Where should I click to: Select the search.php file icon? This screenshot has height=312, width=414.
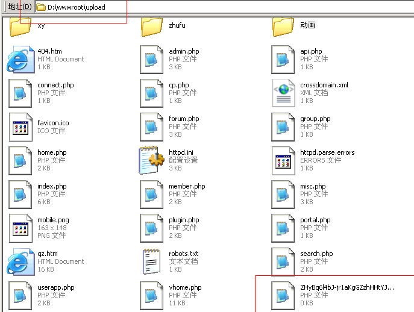point(283,262)
